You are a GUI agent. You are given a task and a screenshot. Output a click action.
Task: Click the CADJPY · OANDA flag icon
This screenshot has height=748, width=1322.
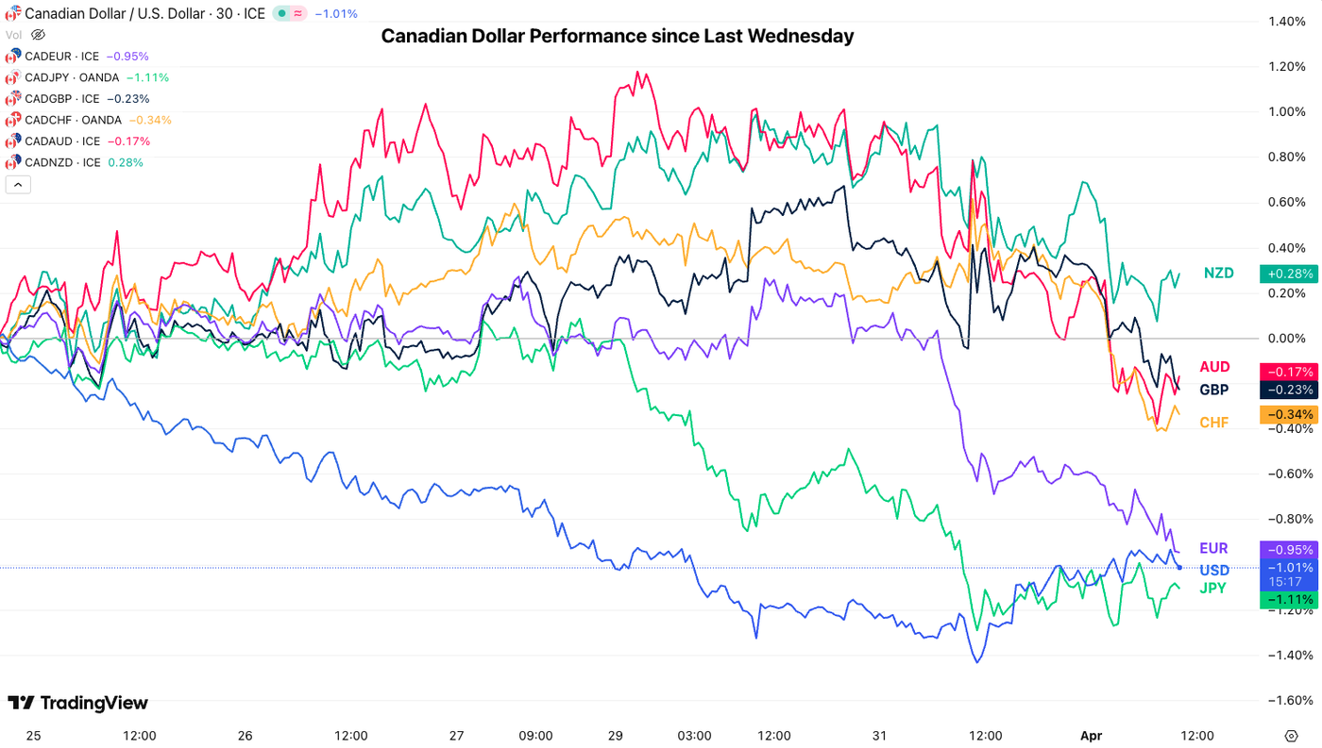tap(11, 76)
